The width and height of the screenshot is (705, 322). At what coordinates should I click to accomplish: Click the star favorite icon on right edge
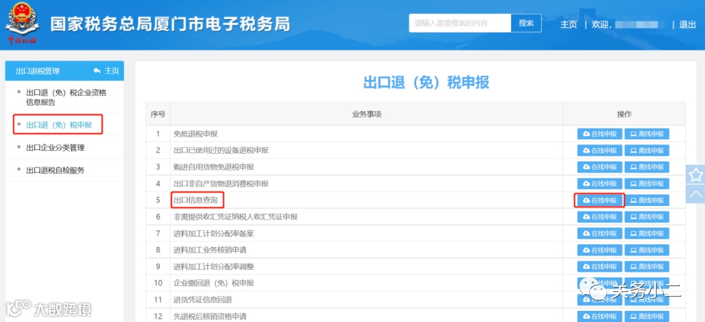696,174
